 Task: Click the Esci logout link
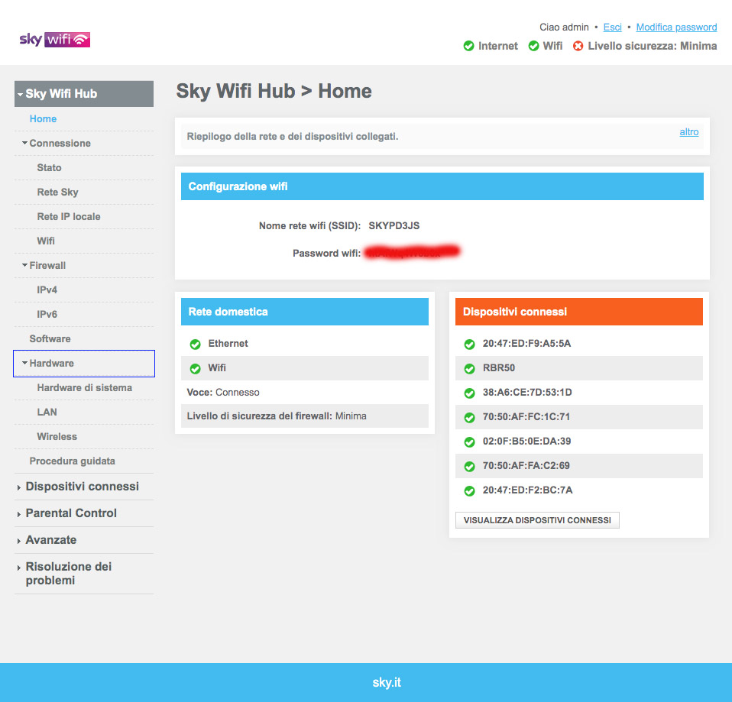pos(613,27)
